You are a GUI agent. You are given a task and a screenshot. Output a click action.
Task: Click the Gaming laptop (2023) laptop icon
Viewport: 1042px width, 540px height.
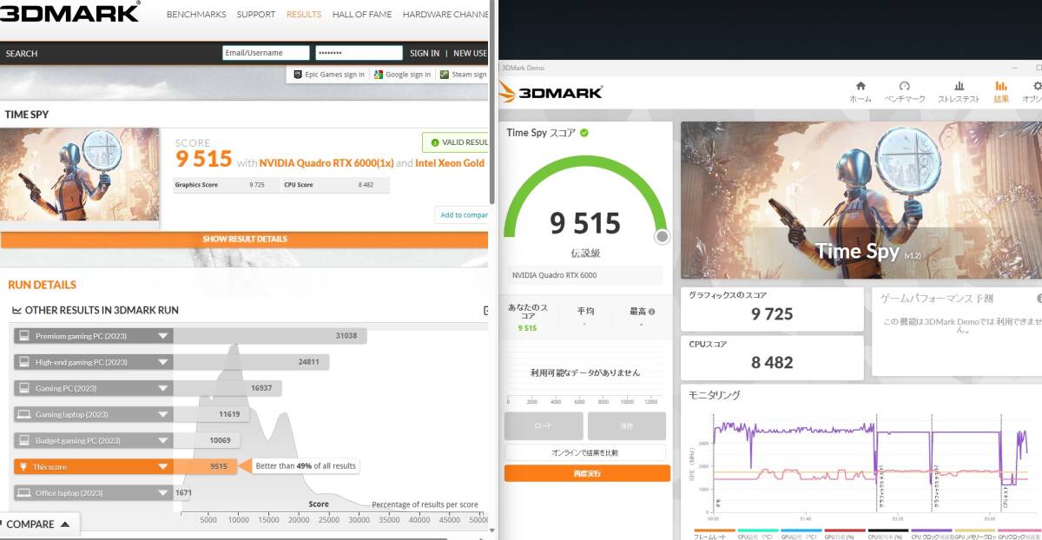[x=23, y=414]
